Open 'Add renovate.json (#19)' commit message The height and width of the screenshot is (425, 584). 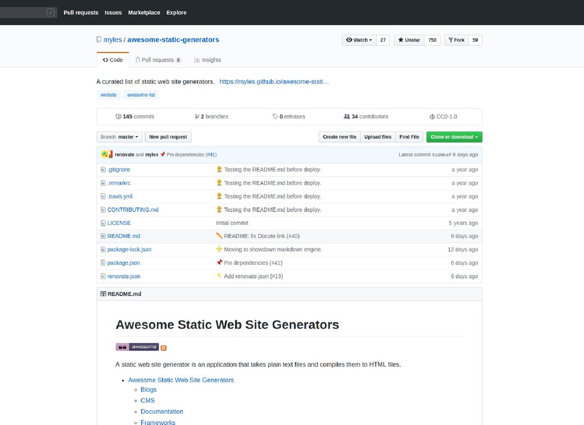253,276
